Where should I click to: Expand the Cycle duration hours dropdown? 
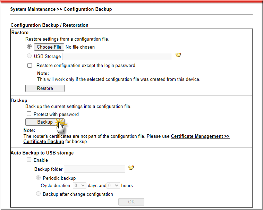click(113, 185)
